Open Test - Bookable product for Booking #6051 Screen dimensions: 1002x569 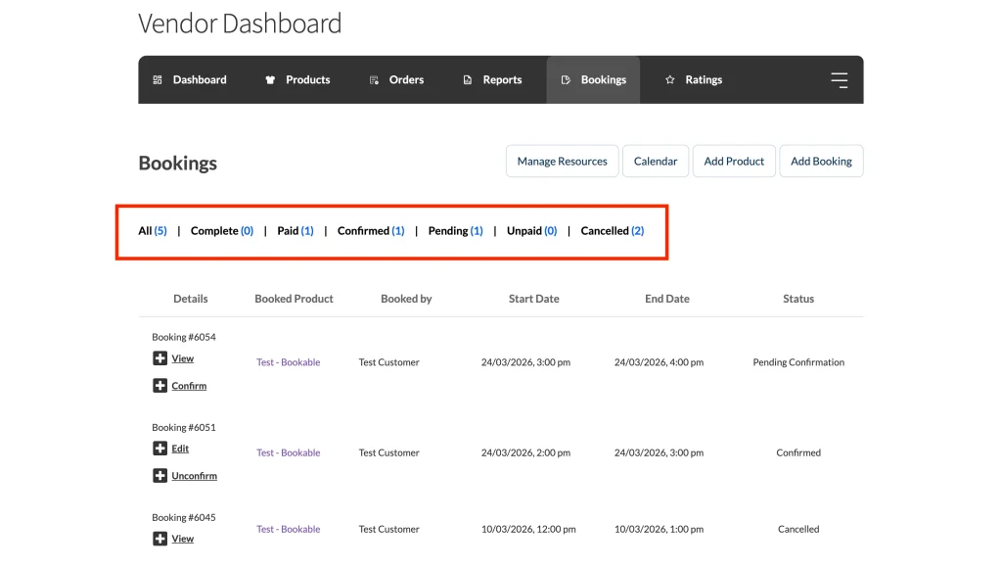pos(289,452)
